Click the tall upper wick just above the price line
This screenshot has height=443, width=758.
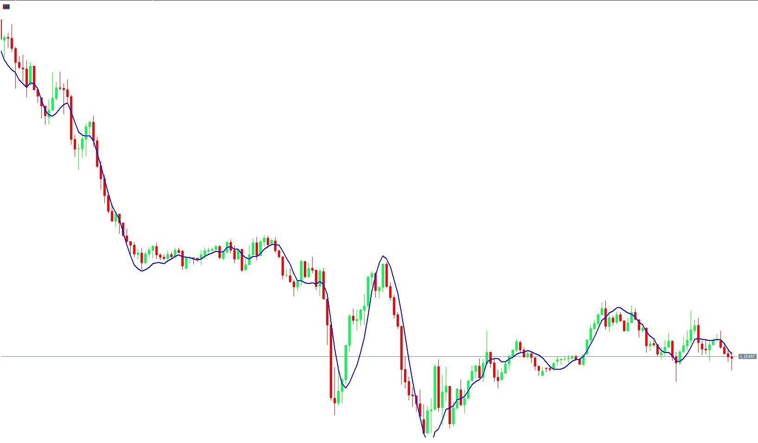[487, 341]
